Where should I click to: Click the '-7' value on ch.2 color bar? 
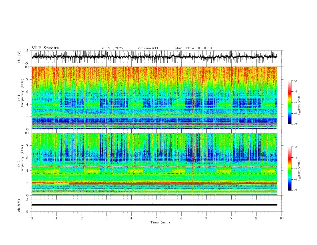(295, 191)
